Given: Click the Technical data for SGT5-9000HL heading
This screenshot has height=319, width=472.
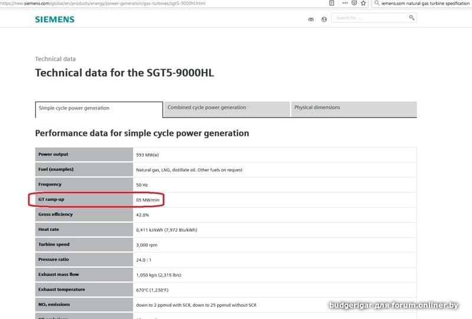Looking at the screenshot, I should [124, 73].
